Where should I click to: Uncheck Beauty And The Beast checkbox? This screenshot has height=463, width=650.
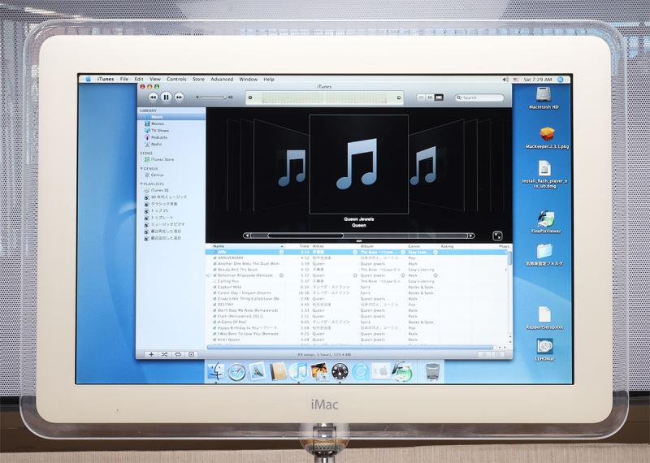(x=214, y=270)
